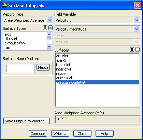Click the Surface Name Pattern input field

click(x=20, y=68)
